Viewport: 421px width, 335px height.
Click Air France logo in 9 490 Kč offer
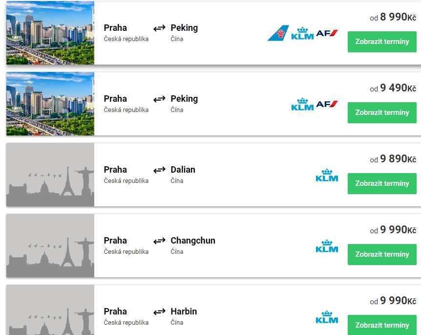[327, 104]
